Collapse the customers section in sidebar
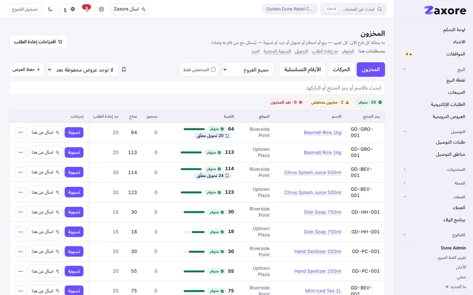 click(x=405, y=197)
